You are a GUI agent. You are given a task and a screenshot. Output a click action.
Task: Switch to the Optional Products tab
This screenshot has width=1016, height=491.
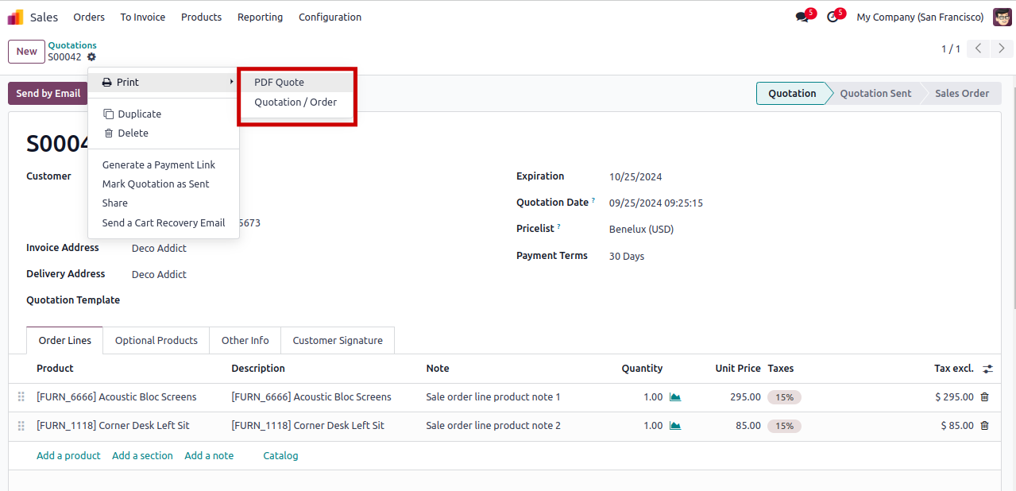156,341
